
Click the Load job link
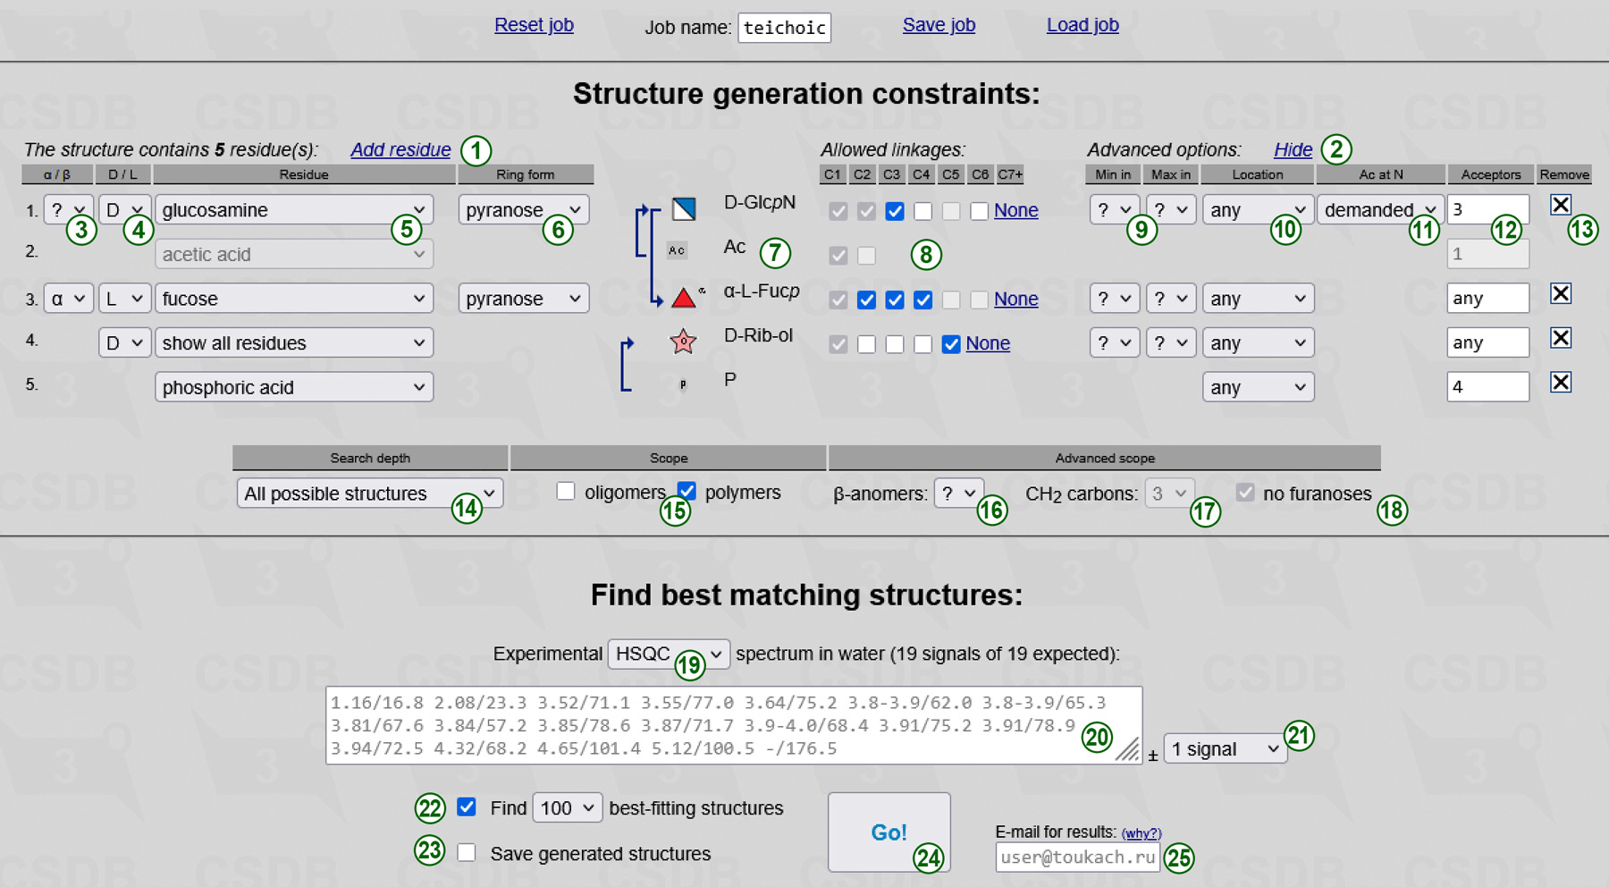(x=1082, y=25)
